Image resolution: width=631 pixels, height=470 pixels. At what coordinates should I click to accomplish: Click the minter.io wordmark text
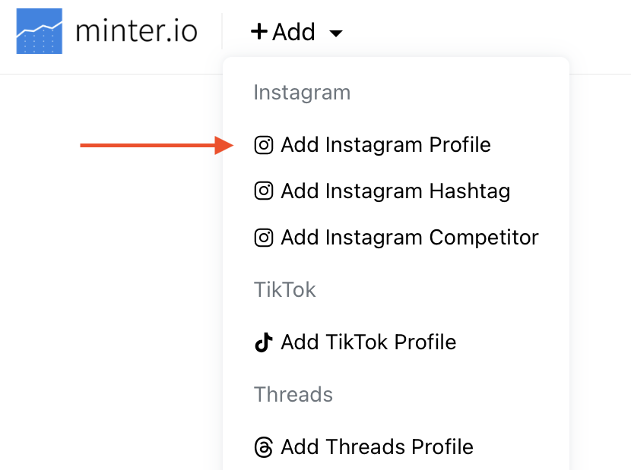click(136, 32)
